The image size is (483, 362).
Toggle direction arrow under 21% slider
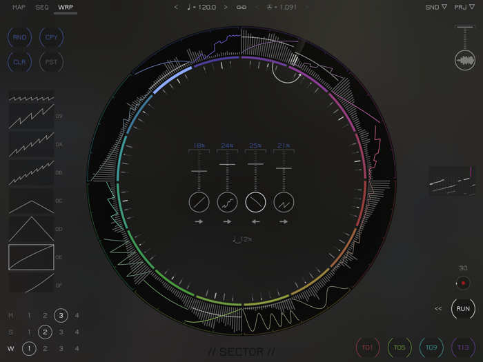[284, 221]
